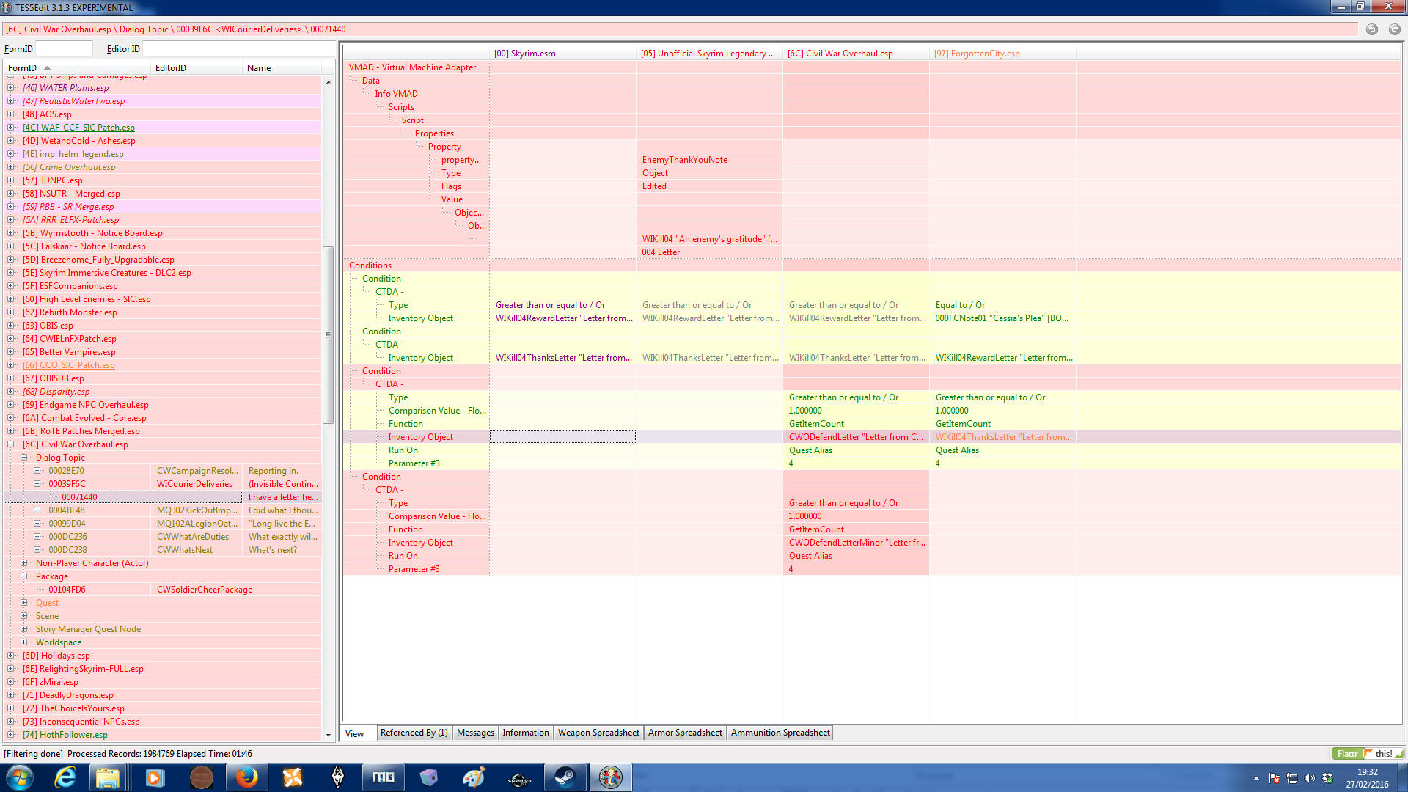Click the navigate back arrow icon

coord(1371,29)
